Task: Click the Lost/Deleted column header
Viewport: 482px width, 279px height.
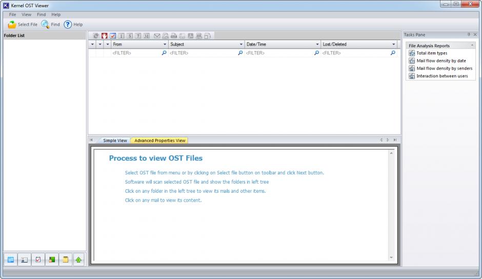Action: 359,44
